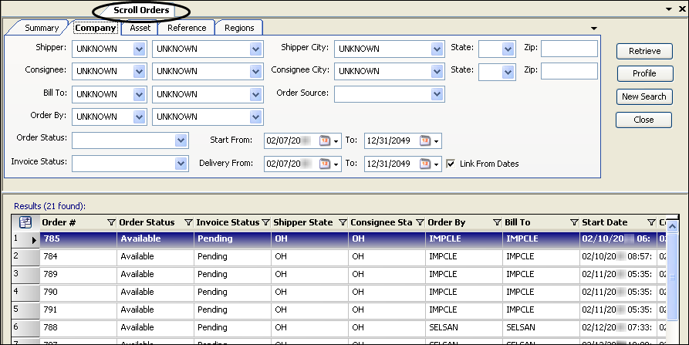Open the Regions tab
Viewport: 689px width, 345px height.
coord(239,28)
